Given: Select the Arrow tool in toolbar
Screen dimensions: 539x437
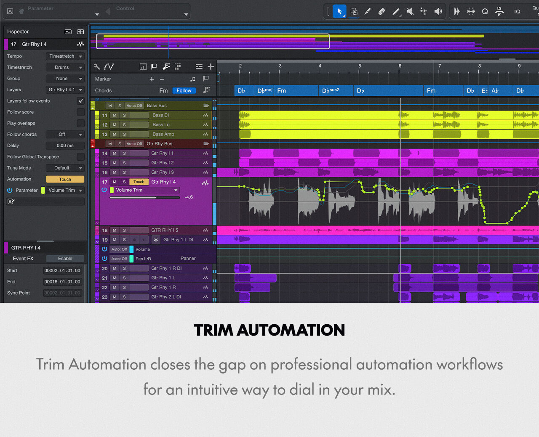Looking at the screenshot, I should click(339, 11).
